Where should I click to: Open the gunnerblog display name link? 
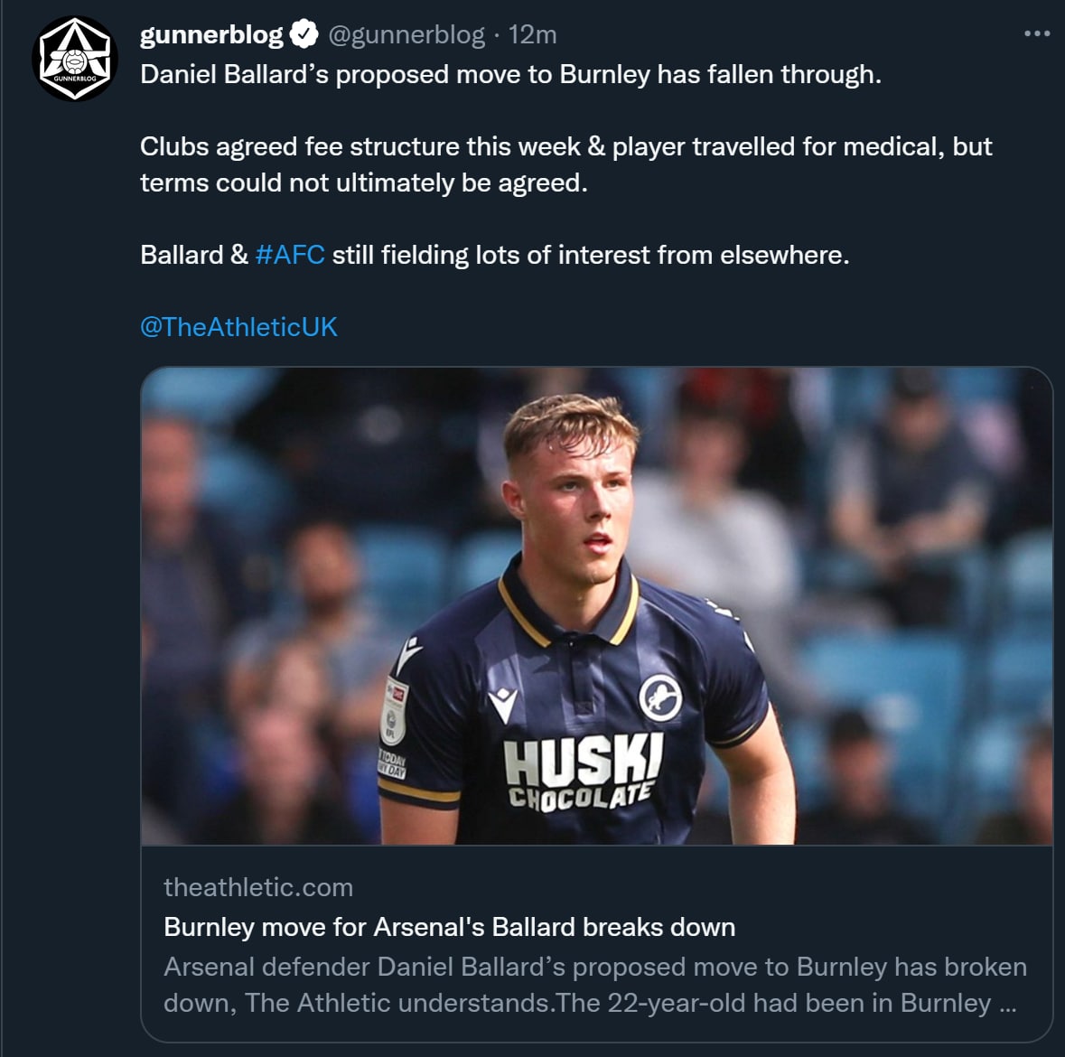coord(211,35)
